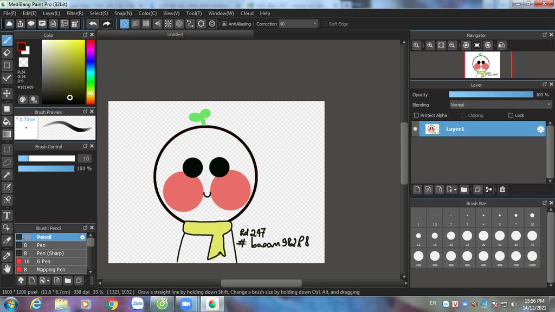Image resolution: width=555 pixels, height=312 pixels.
Task: Hide Layer1 using its visibility dot
Action: point(415,129)
